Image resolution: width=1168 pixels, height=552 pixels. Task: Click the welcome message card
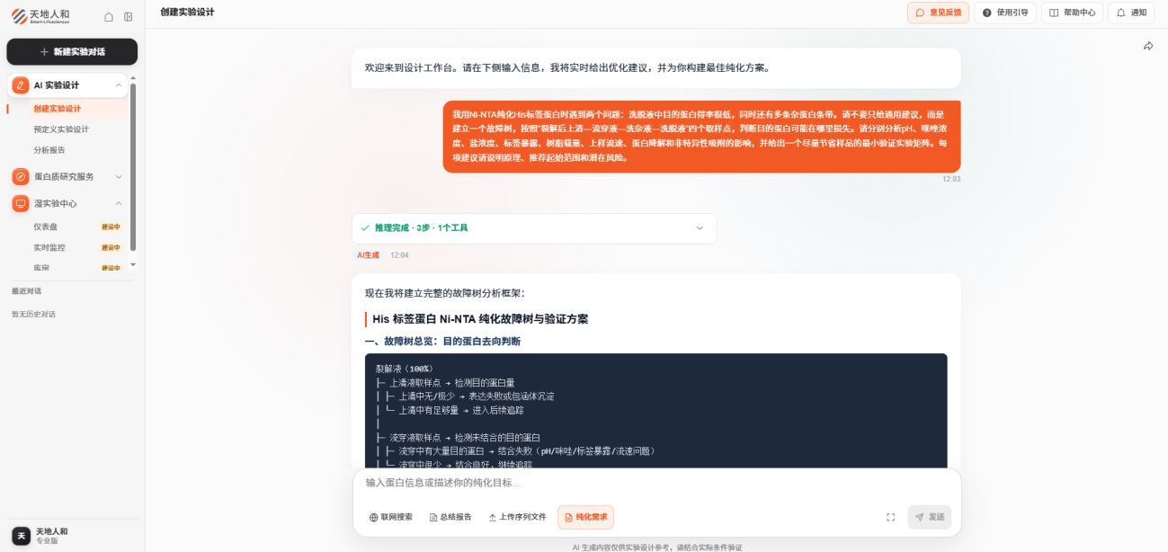(655, 68)
